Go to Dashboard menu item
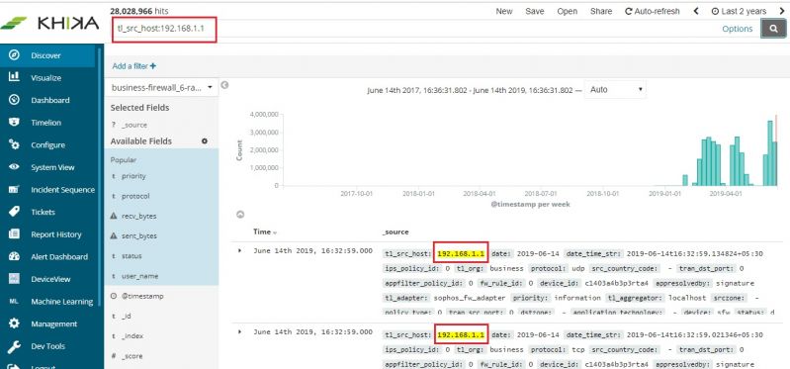Viewport: 790px width, 369px height. [x=50, y=100]
